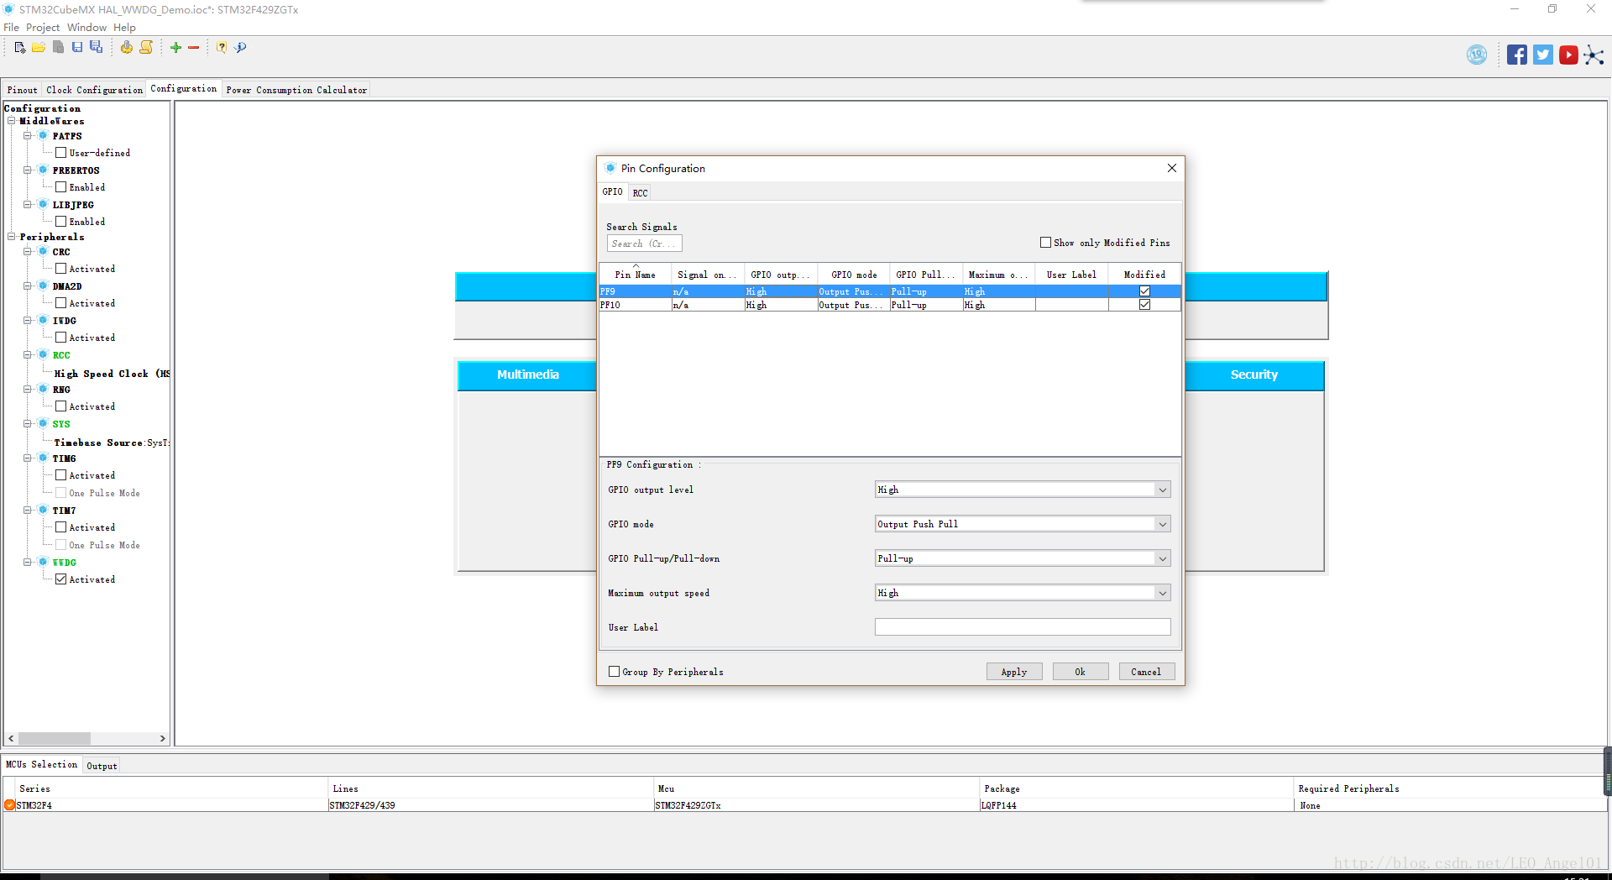
Task: Check Show only Modified Pins
Action: point(1045,243)
